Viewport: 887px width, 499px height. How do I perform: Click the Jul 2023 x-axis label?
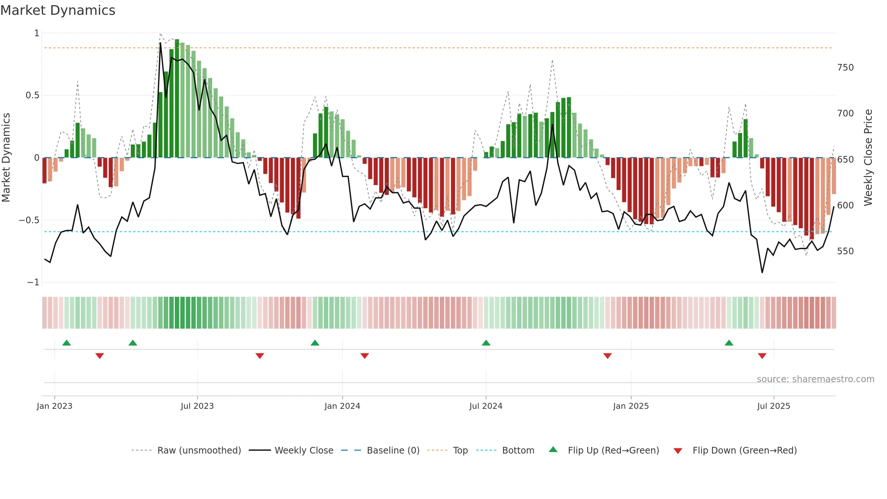(x=197, y=406)
